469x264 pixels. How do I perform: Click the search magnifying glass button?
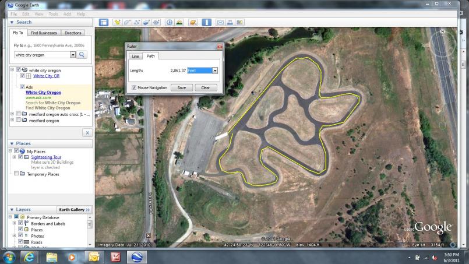(82, 55)
